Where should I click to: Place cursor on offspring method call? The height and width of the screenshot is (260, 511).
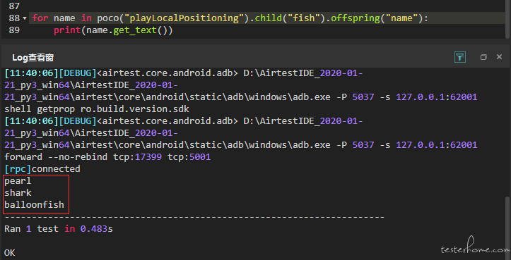pos(356,18)
